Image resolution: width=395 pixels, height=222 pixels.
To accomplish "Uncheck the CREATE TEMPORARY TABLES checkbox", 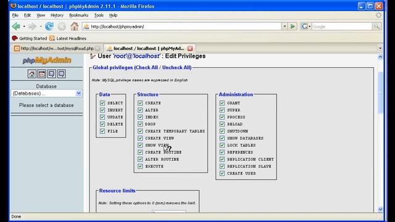I will pyautogui.click(x=140, y=131).
